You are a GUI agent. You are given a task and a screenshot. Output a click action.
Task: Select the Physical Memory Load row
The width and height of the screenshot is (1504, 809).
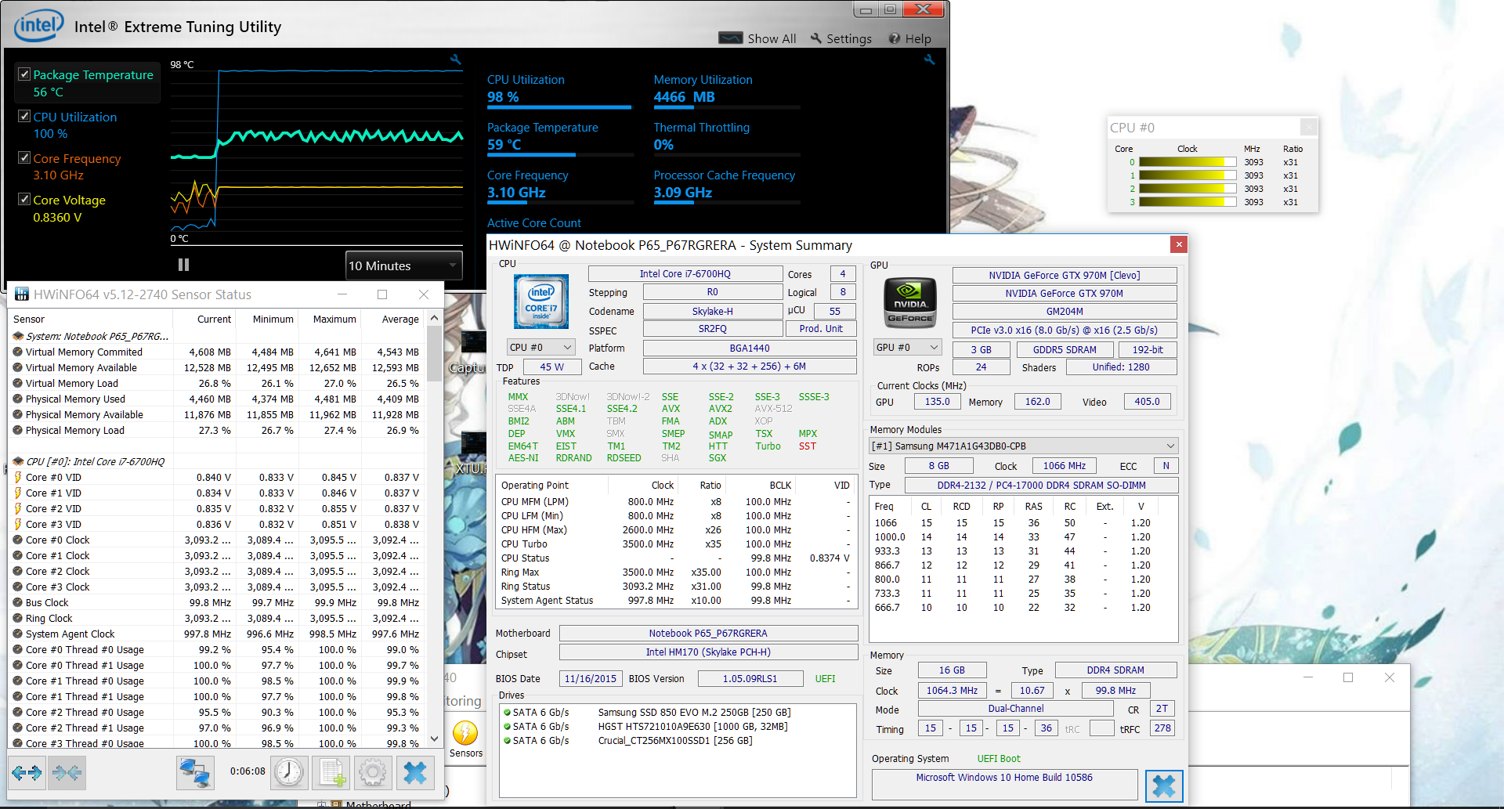pyautogui.click(x=218, y=430)
